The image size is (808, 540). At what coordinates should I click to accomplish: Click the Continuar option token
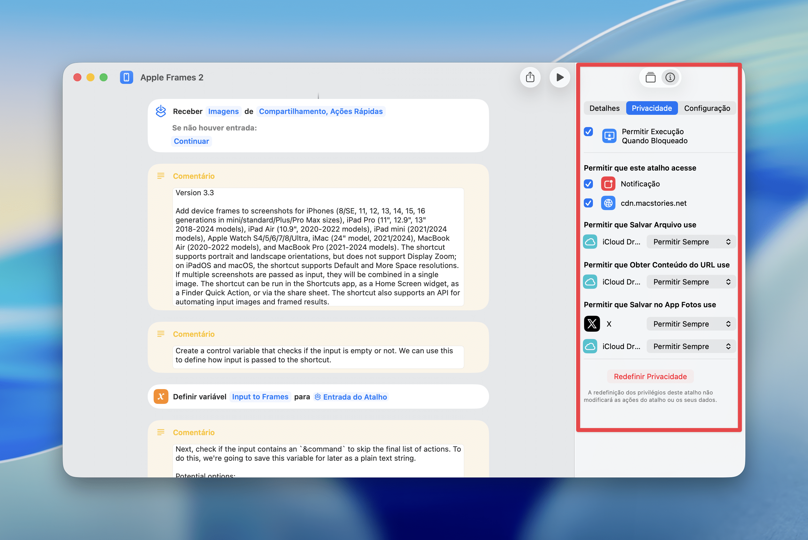pos(191,141)
